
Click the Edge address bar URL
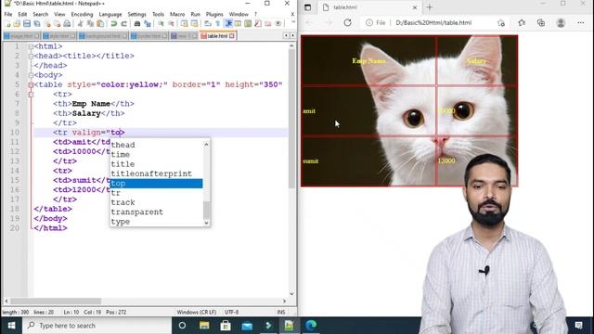click(433, 22)
